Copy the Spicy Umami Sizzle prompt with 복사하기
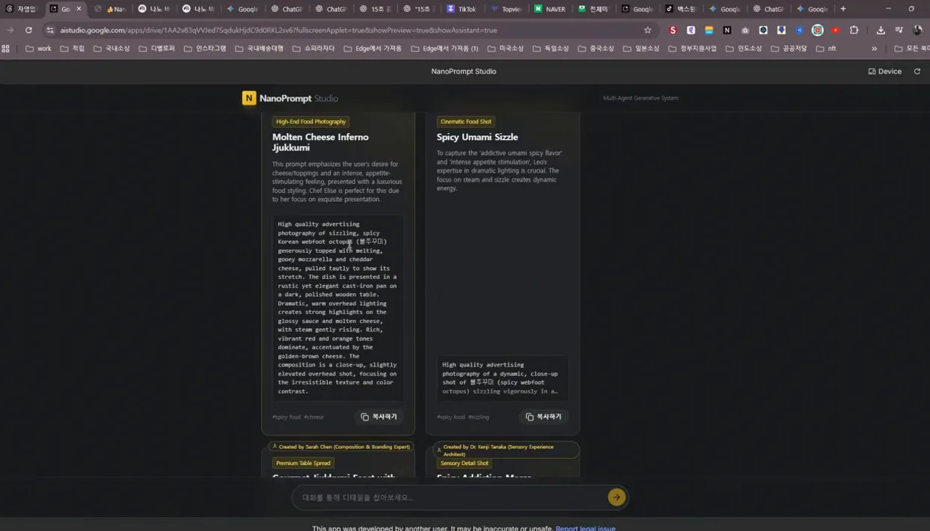 point(543,417)
